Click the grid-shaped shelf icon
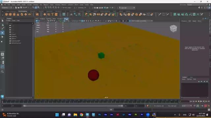The image size is (211, 118). tap(64, 14)
